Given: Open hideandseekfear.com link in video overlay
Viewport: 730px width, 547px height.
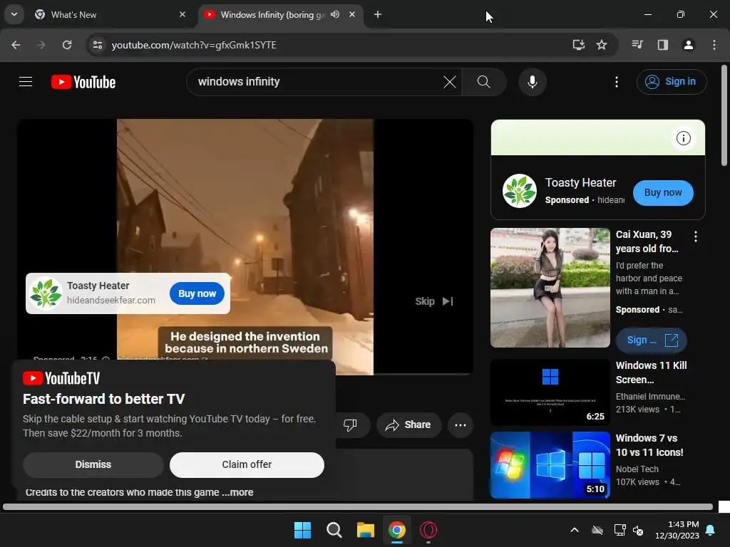Looking at the screenshot, I should click(110, 301).
